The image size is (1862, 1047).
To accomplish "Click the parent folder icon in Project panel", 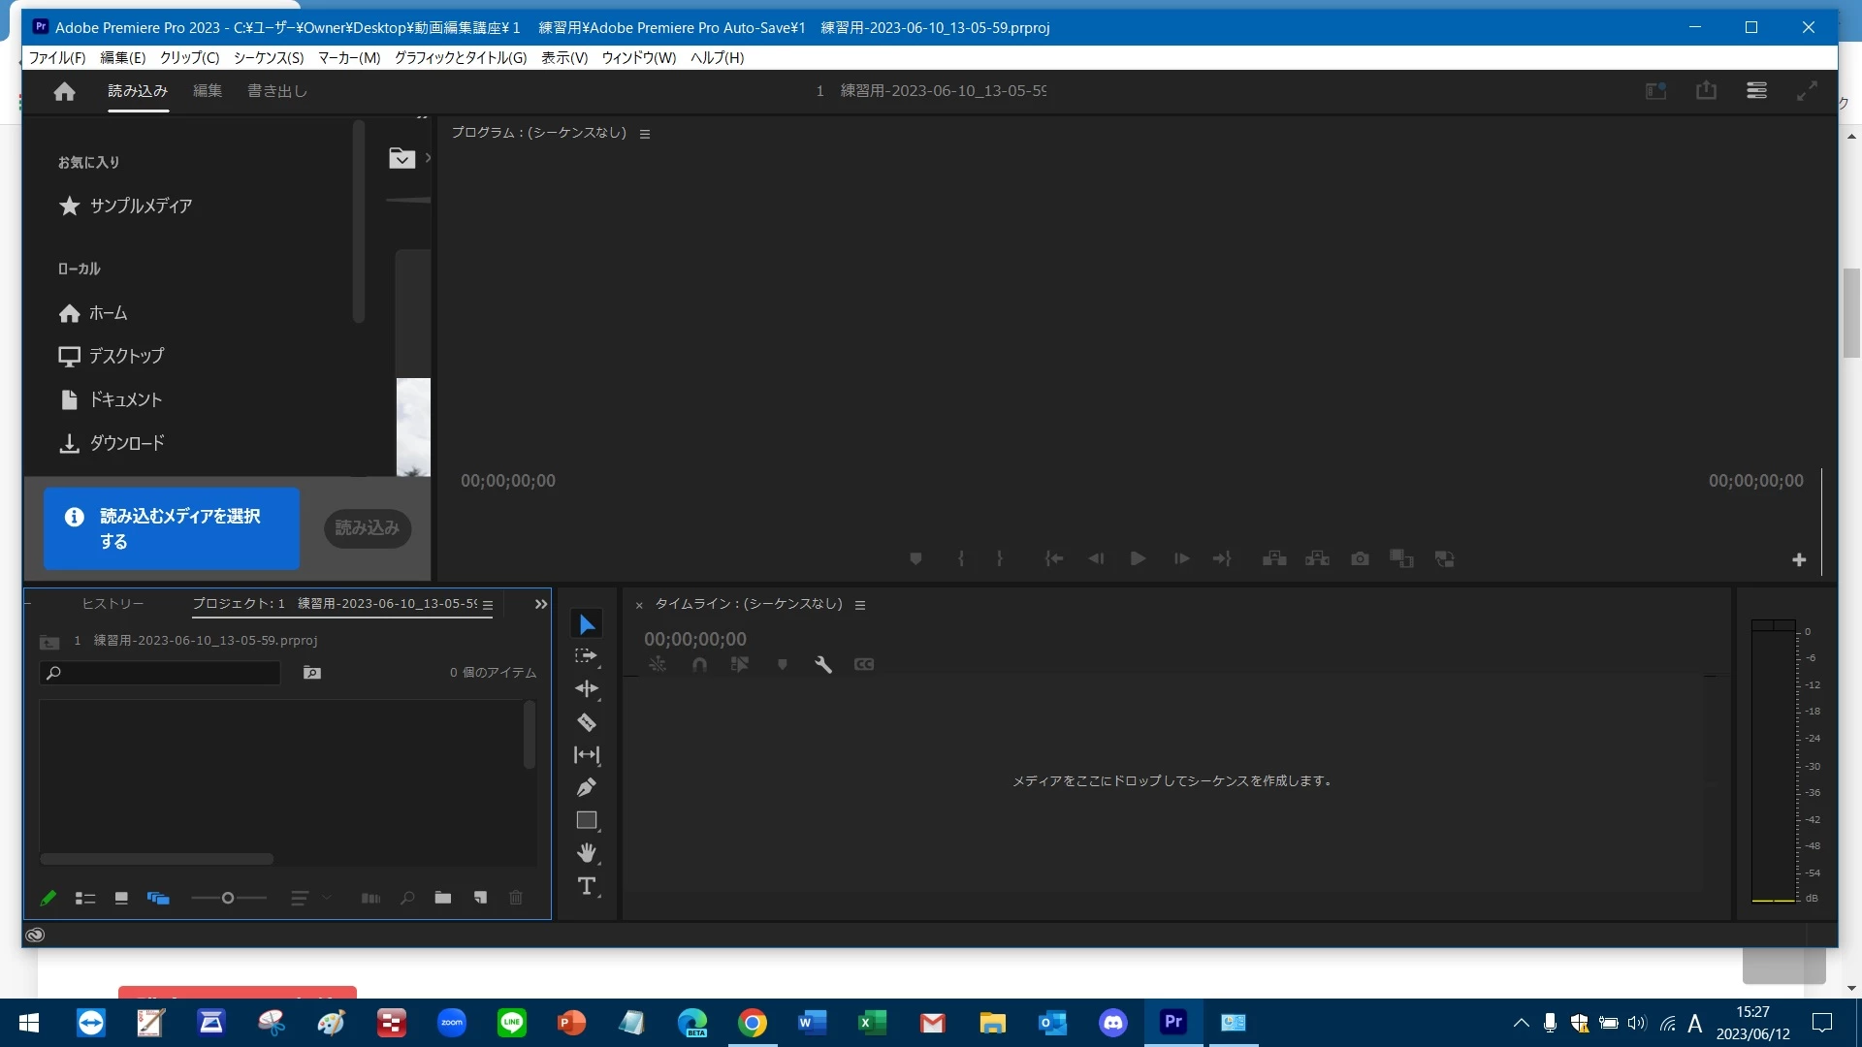I will point(49,642).
